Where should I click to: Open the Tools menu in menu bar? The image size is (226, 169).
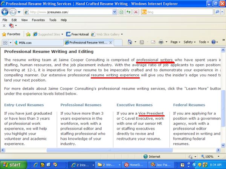53,20
